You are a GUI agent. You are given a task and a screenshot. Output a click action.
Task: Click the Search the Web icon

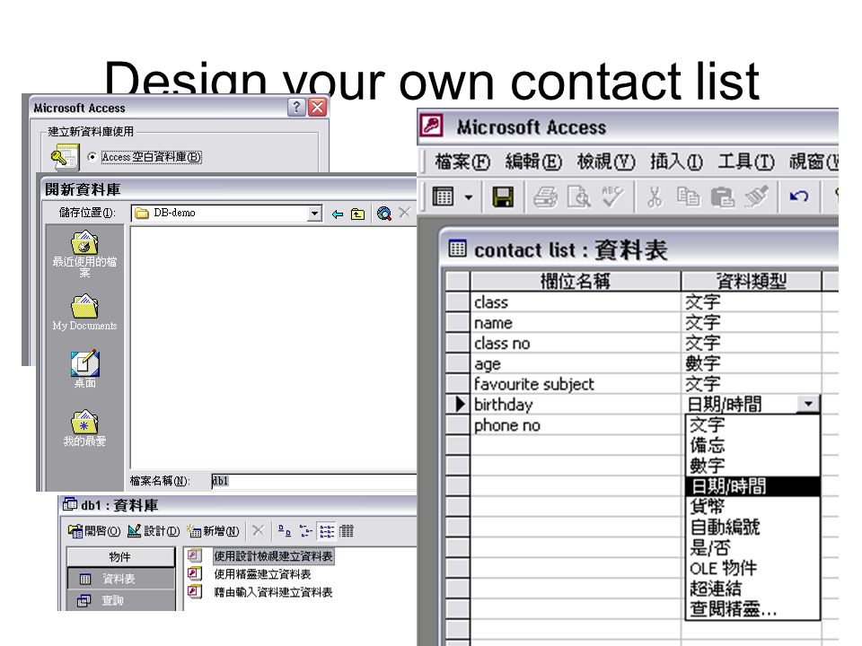tap(383, 214)
